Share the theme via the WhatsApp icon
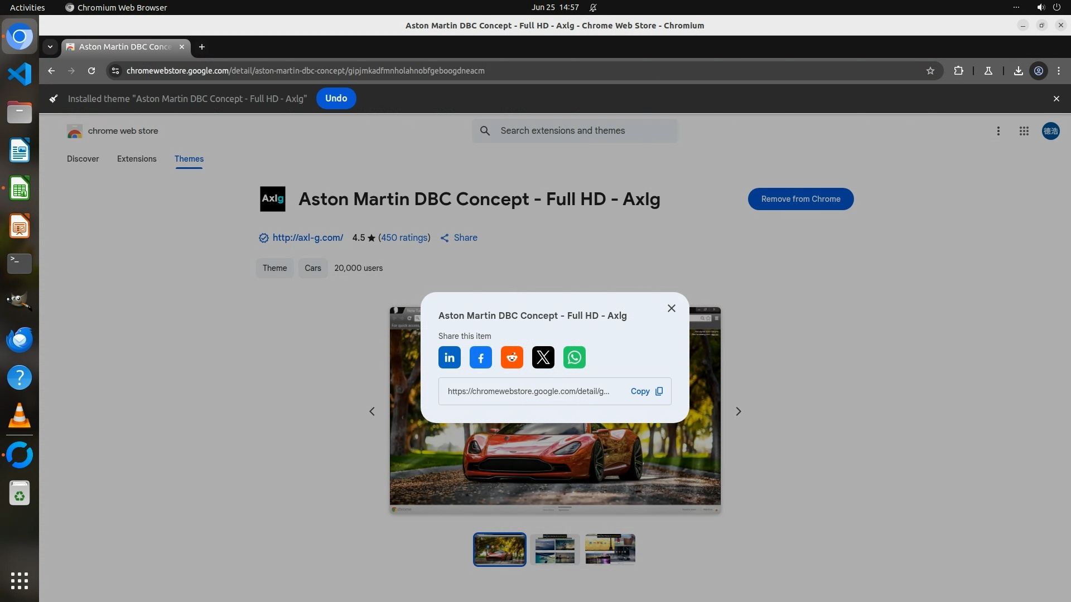The image size is (1071, 602). [574, 357]
